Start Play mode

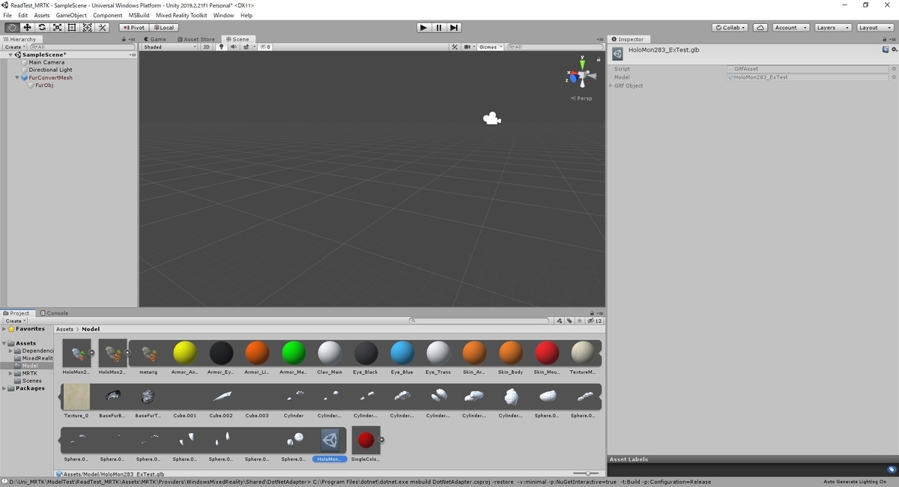423,28
